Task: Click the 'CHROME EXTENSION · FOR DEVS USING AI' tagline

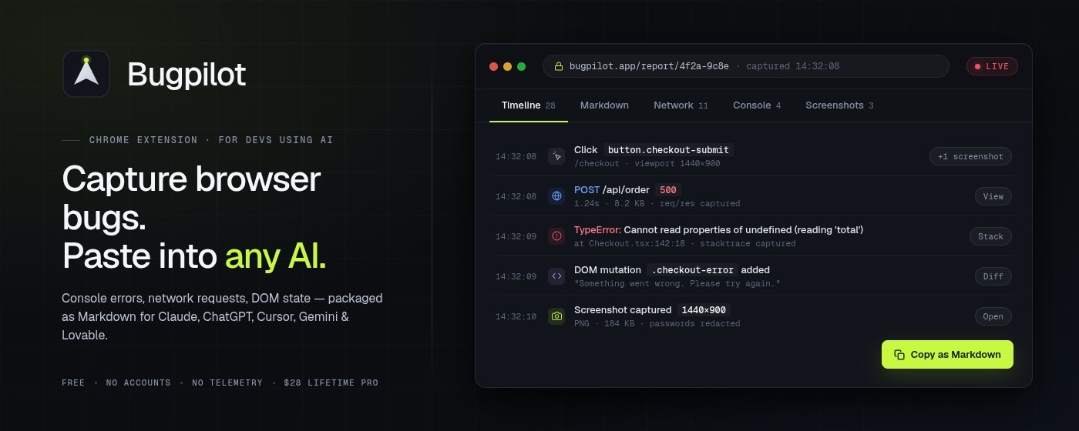Action: [x=211, y=140]
